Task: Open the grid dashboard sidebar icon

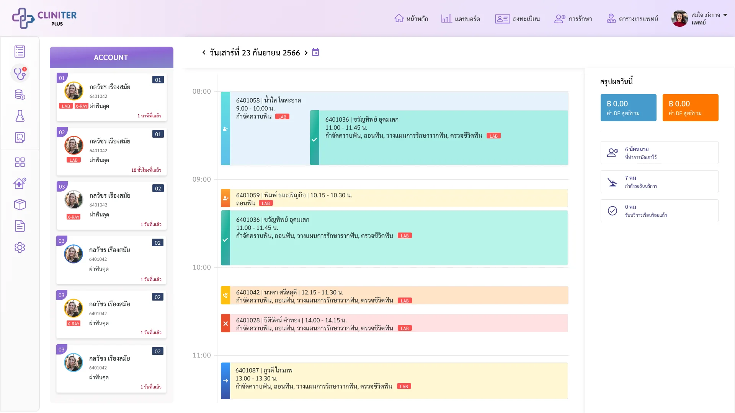Action: tap(20, 162)
